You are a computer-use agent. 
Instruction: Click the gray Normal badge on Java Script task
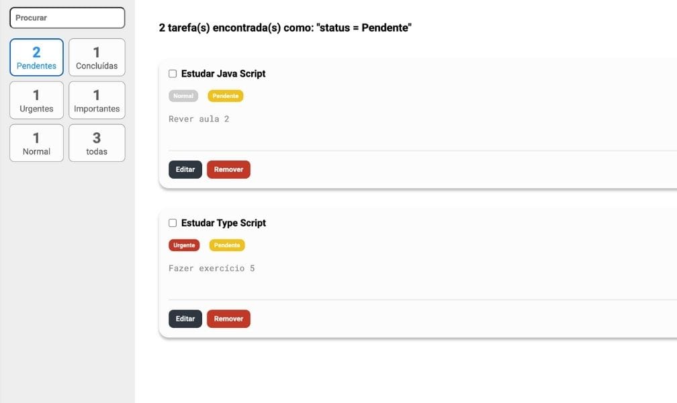pos(183,96)
